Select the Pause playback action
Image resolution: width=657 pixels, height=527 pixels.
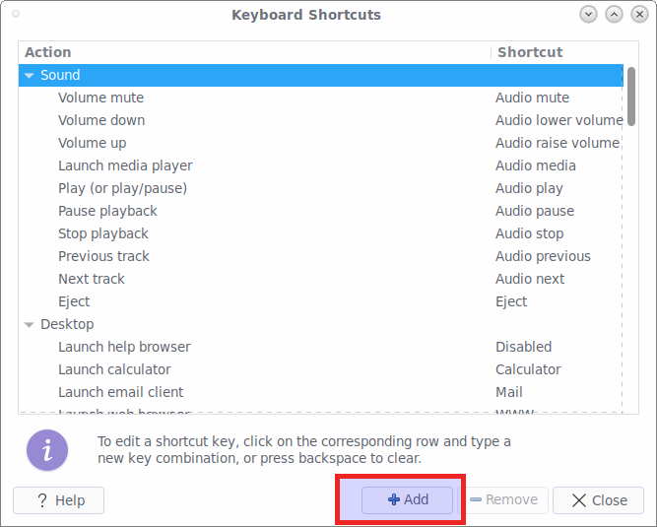point(107,211)
